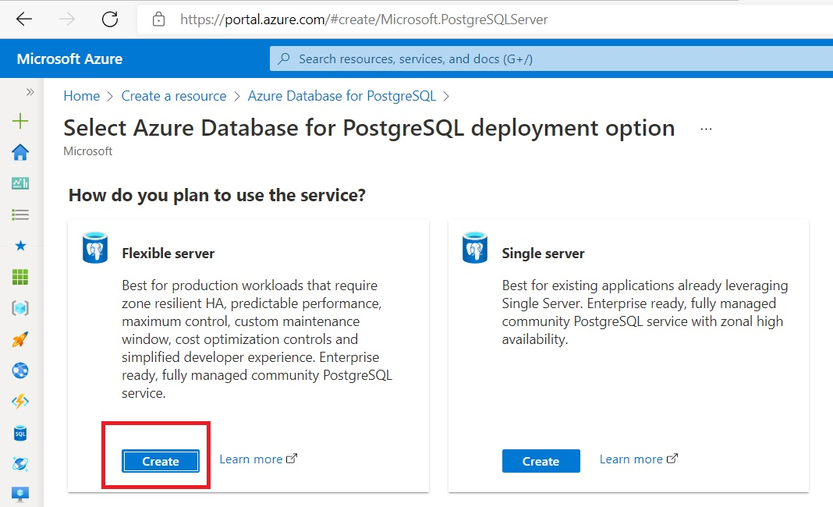Click the magnifier icon in search box
The width and height of the screenshot is (833, 507).
point(284,58)
